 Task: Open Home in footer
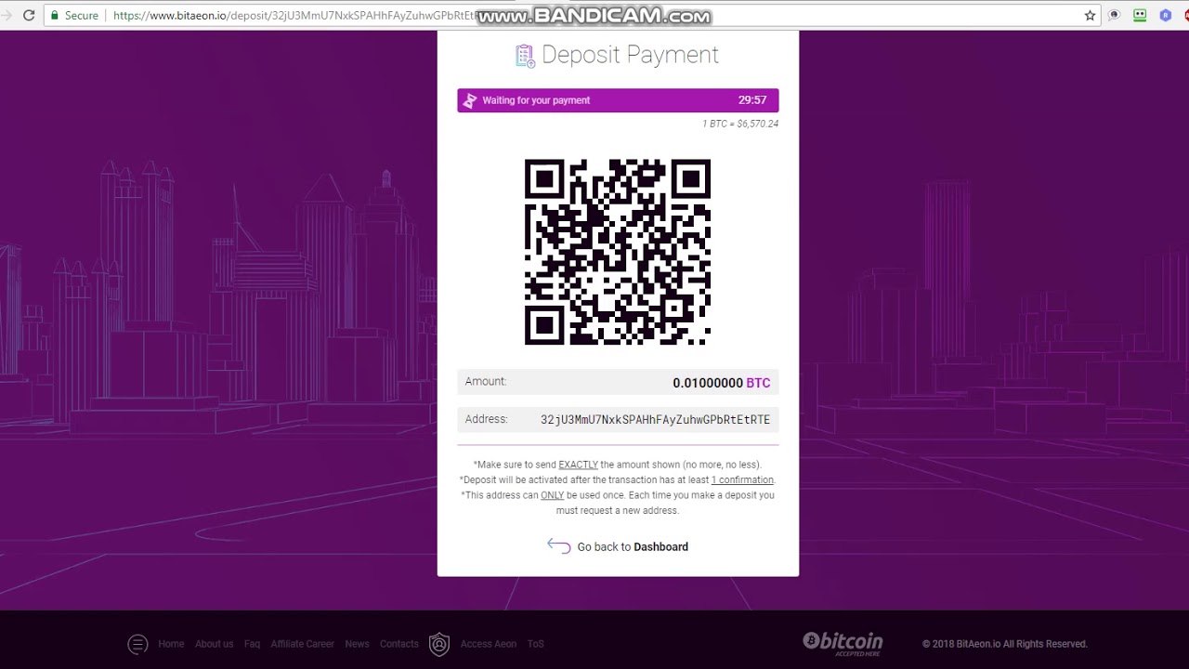coord(171,644)
